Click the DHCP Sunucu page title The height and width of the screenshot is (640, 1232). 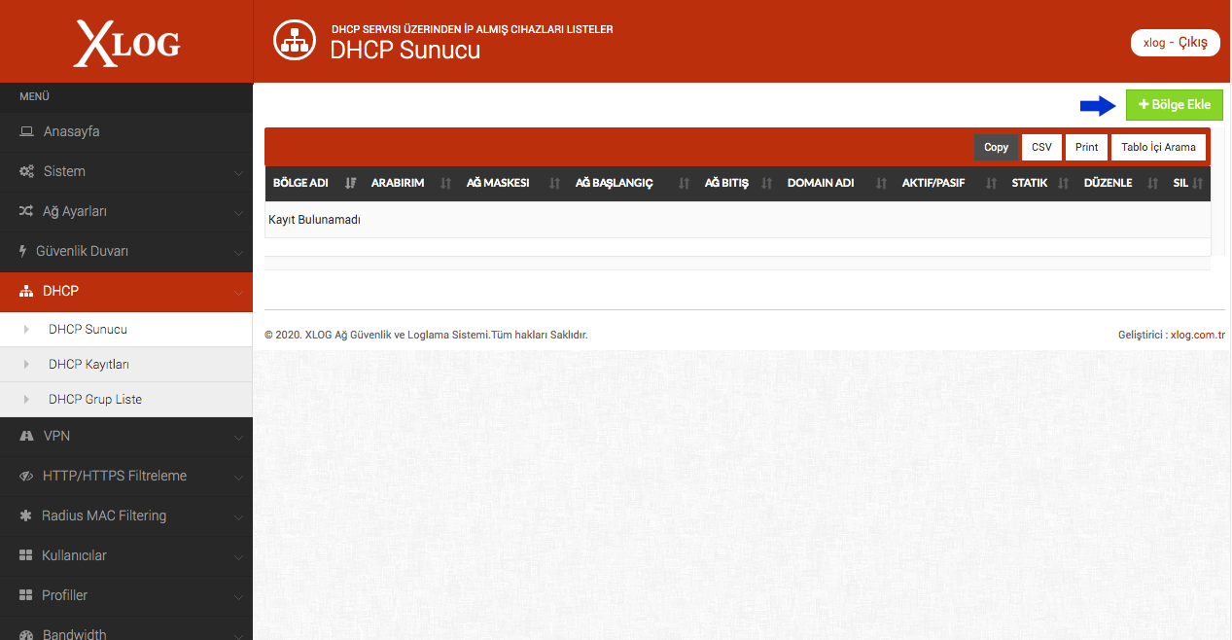click(x=405, y=50)
